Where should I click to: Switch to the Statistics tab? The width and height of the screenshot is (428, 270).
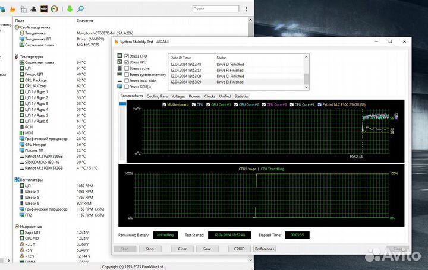[x=241, y=96]
